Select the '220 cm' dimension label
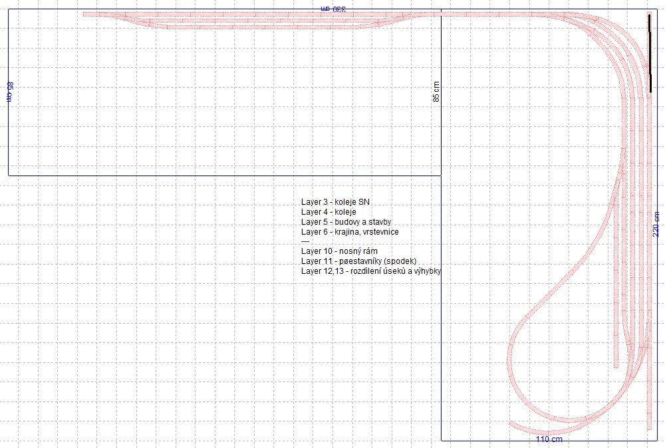This screenshot has width=665, height=448. (x=656, y=224)
